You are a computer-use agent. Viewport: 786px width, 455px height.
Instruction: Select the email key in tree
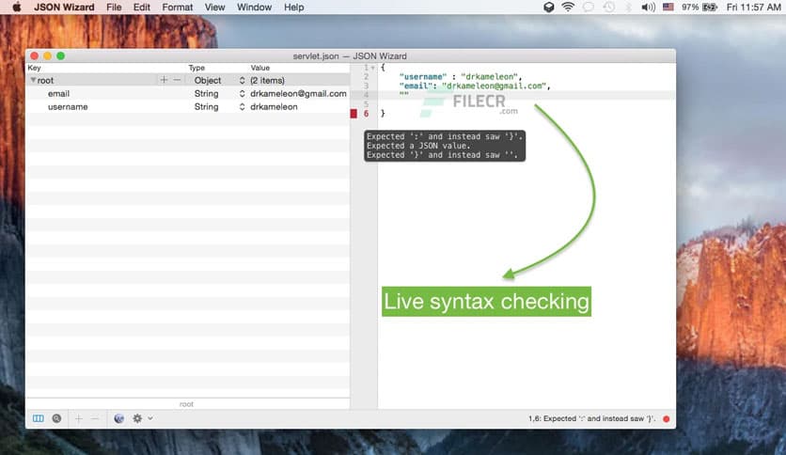(58, 94)
